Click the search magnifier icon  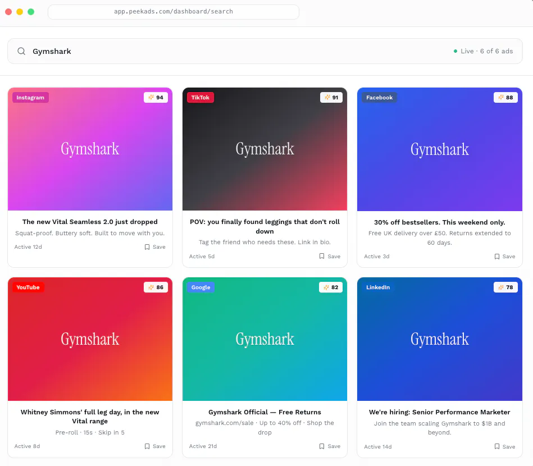(21, 51)
